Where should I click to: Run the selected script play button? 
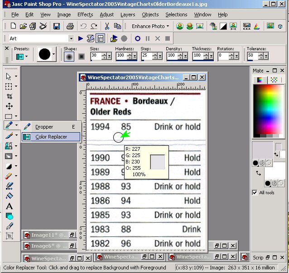click(81, 38)
